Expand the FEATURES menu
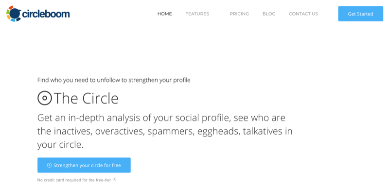Viewport: 389px width, 191px height. [x=197, y=14]
